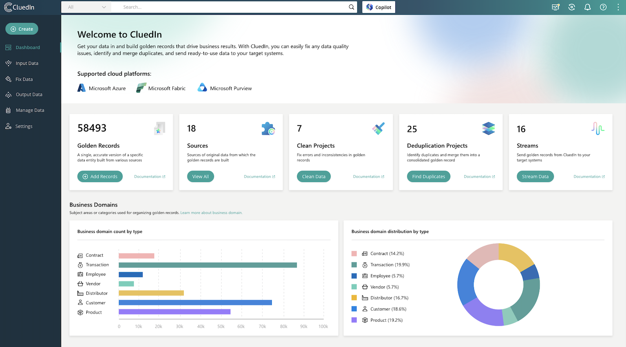Click the monitoring dashboard icon with badge
Viewport: 626px width, 347px height.
pyautogui.click(x=555, y=7)
